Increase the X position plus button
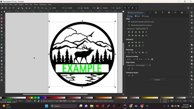The height and width of the screenshot is (109, 194). coord(64,8)
